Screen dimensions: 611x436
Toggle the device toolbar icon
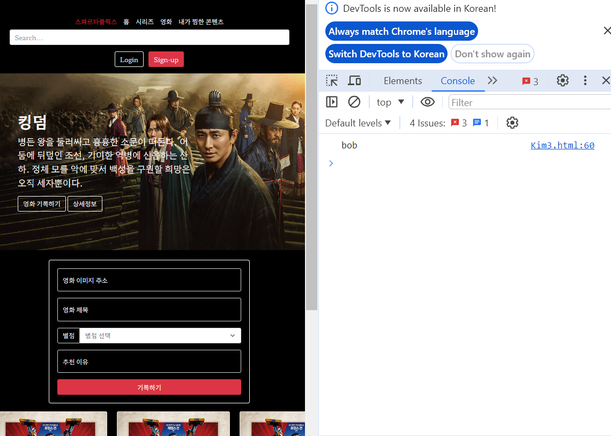point(354,80)
